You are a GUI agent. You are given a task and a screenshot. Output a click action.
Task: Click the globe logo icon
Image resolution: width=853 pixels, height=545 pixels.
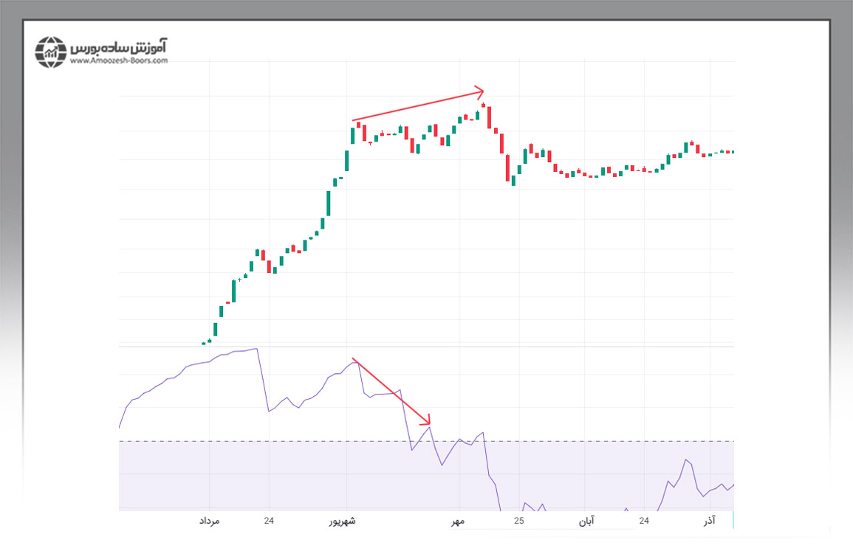click(x=50, y=51)
